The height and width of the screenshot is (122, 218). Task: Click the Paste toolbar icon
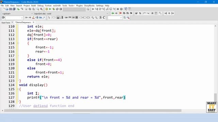click(x=33, y=9)
